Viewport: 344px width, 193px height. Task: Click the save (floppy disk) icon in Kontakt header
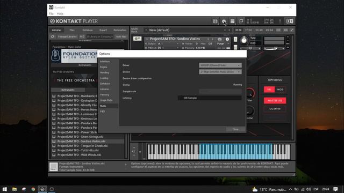point(215,21)
